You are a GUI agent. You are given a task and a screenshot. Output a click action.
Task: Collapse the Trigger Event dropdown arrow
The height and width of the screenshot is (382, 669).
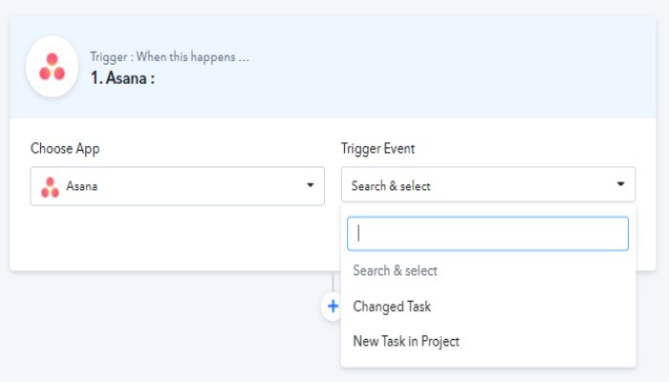click(620, 184)
